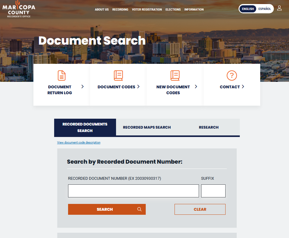Open the user account profile icon

[279, 8]
